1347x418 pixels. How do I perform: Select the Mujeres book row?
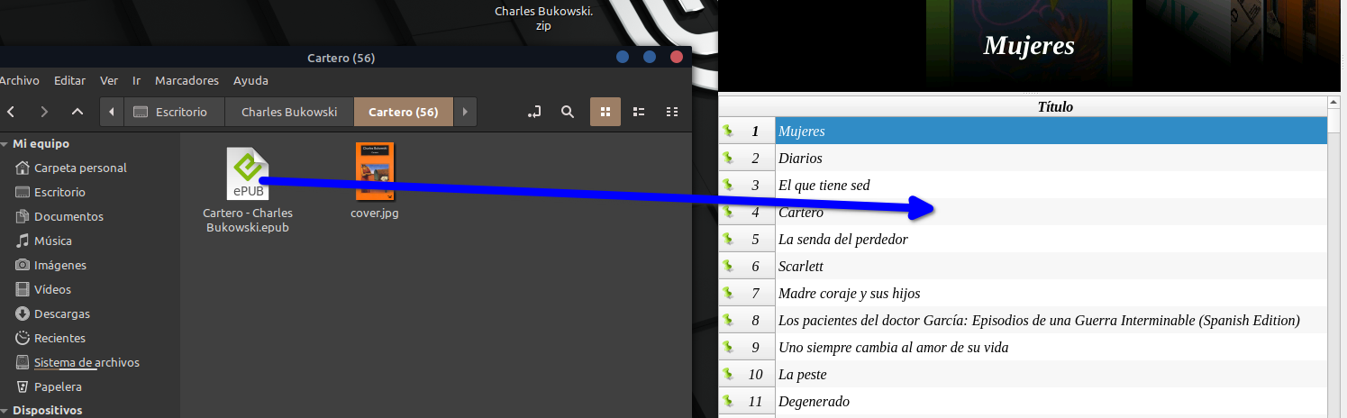(x=1051, y=131)
